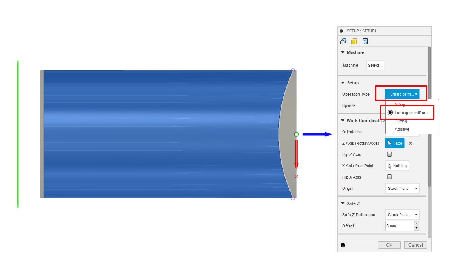
Task: Check the Flip X Axis option
Action: pos(389,177)
